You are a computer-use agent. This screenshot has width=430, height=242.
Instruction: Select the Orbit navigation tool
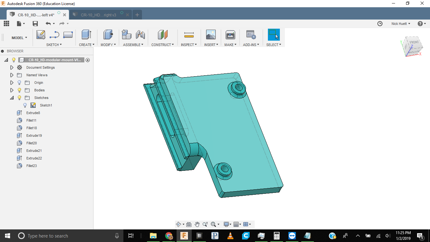(178, 224)
